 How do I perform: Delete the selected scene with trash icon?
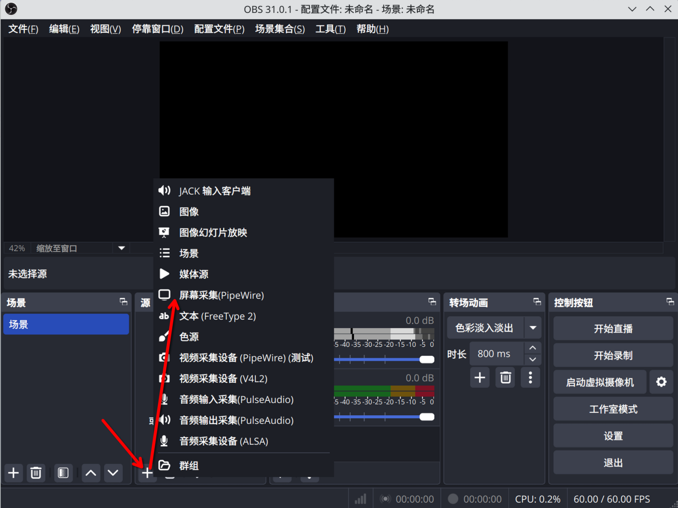click(36, 473)
